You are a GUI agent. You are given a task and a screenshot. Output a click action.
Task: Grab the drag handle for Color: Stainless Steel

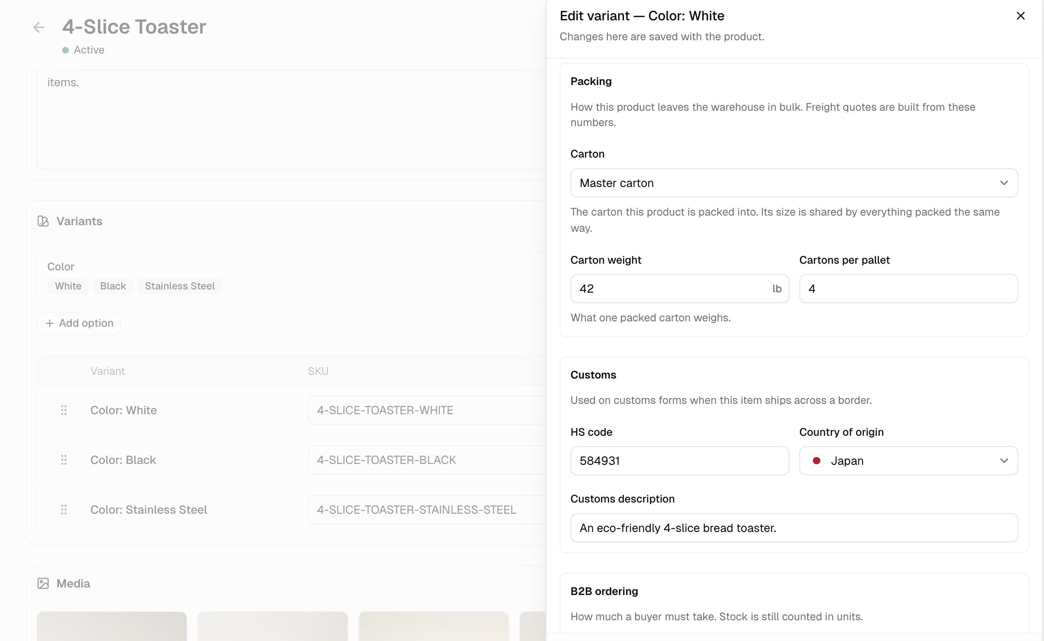point(64,509)
